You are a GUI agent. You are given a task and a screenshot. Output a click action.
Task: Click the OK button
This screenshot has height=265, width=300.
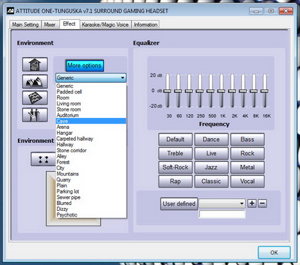(x=274, y=252)
